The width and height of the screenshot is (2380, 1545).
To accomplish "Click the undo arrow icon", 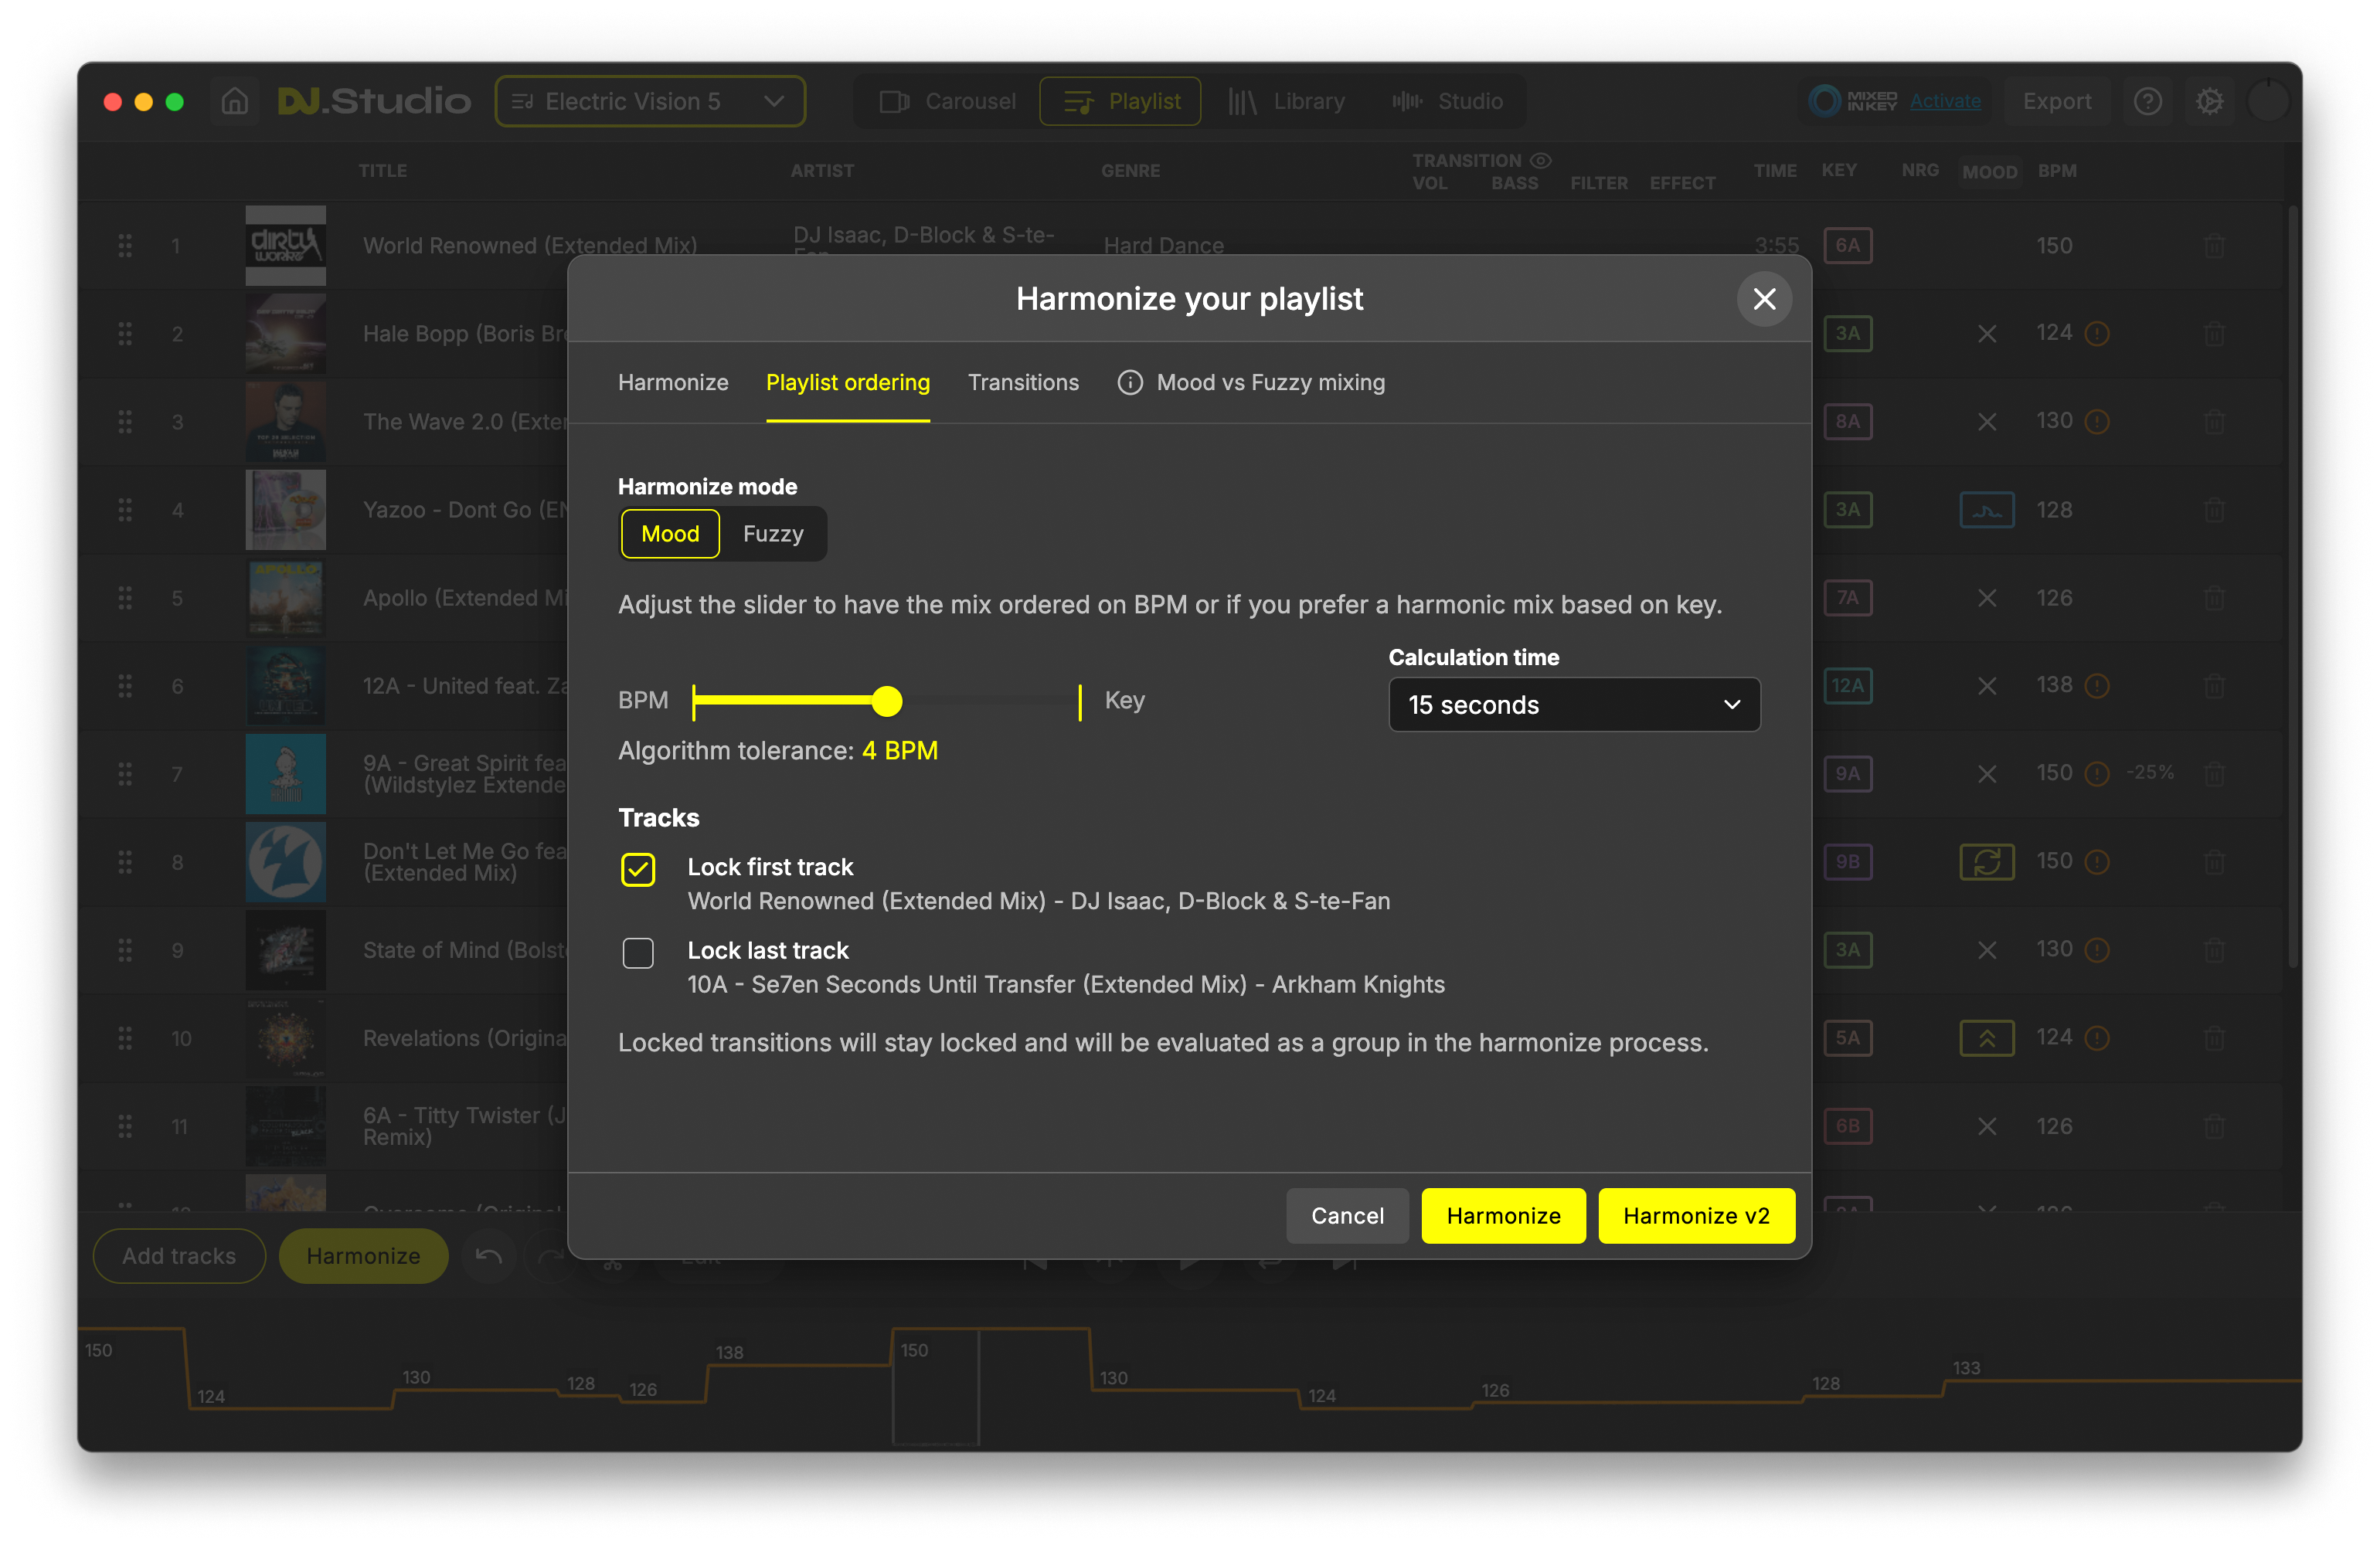I will coord(489,1256).
